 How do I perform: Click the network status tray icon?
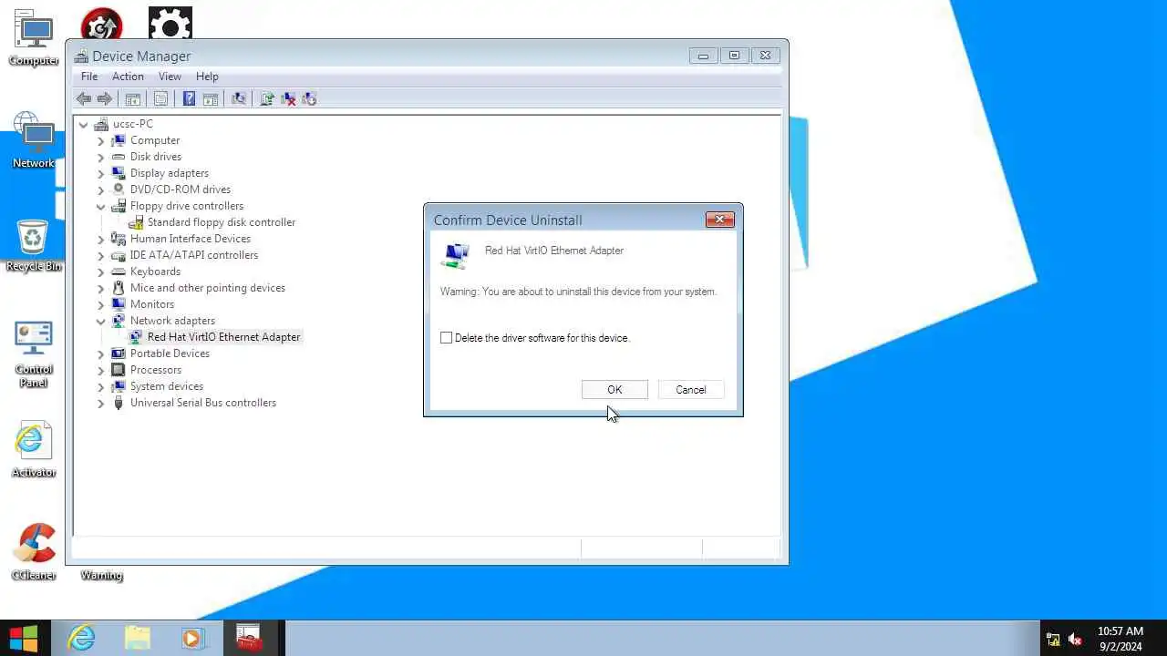[1053, 639]
